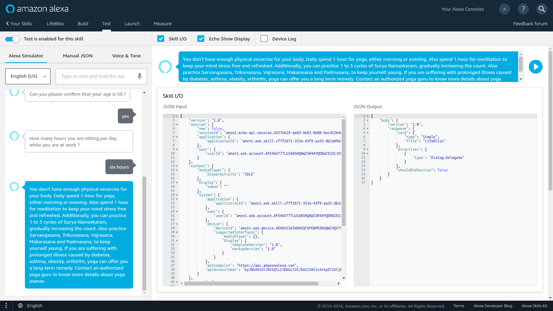Open the Alexa Skills Kit link
The image size is (553, 311).
[x=534, y=306]
